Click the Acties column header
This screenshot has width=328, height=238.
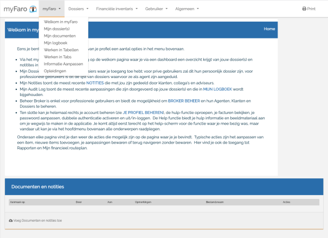[286, 202]
